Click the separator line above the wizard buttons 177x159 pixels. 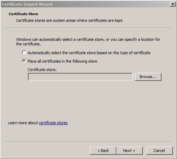click(89, 142)
